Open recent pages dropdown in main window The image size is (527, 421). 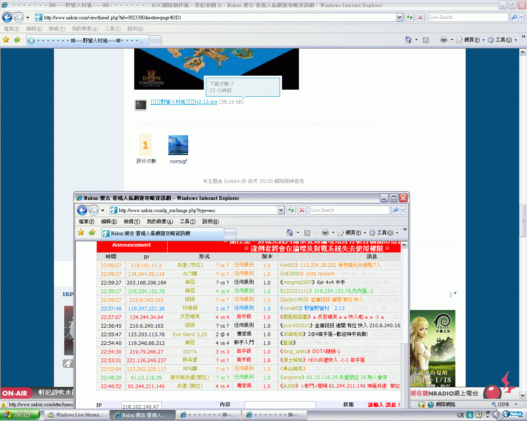[x=28, y=17]
